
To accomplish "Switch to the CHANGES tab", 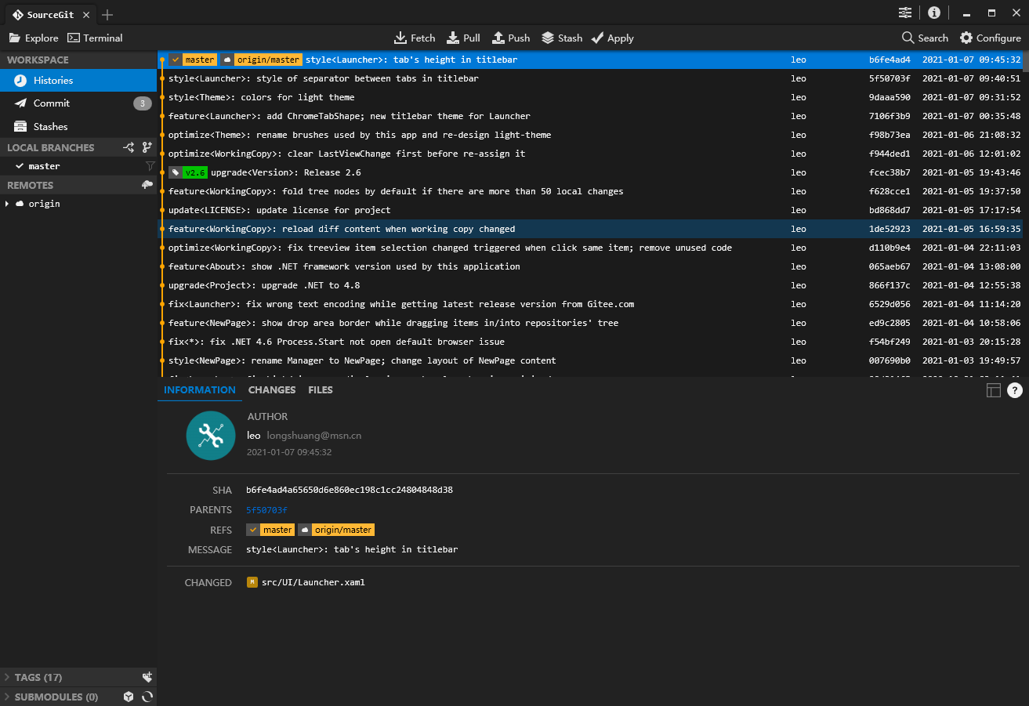I will click(x=271, y=389).
